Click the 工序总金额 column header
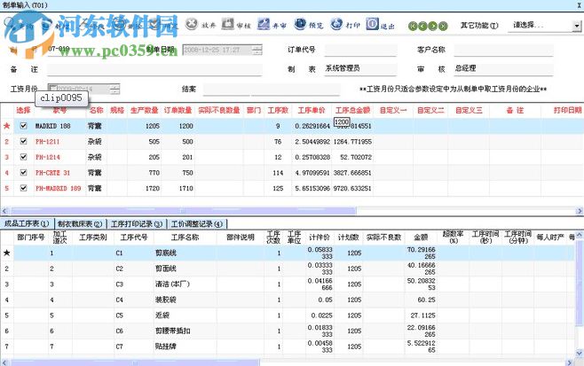Image resolution: width=584 pixels, height=366 pixels. point(352,110)
